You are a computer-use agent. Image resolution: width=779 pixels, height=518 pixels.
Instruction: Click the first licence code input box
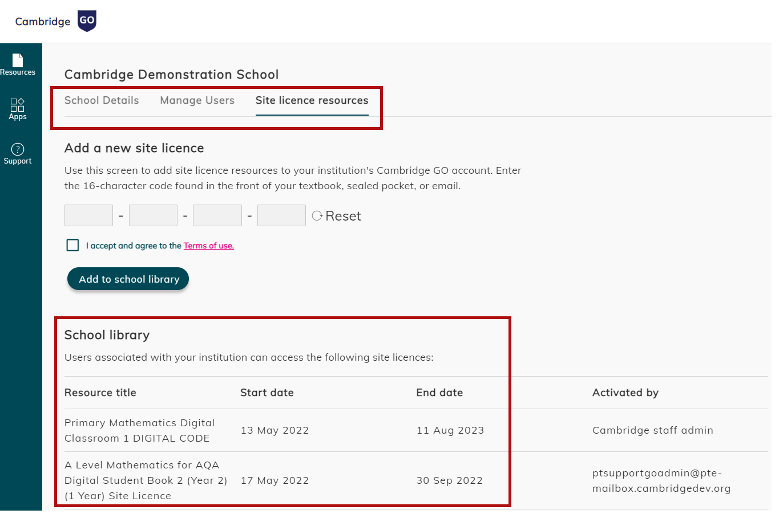click(x=88, y=215)
